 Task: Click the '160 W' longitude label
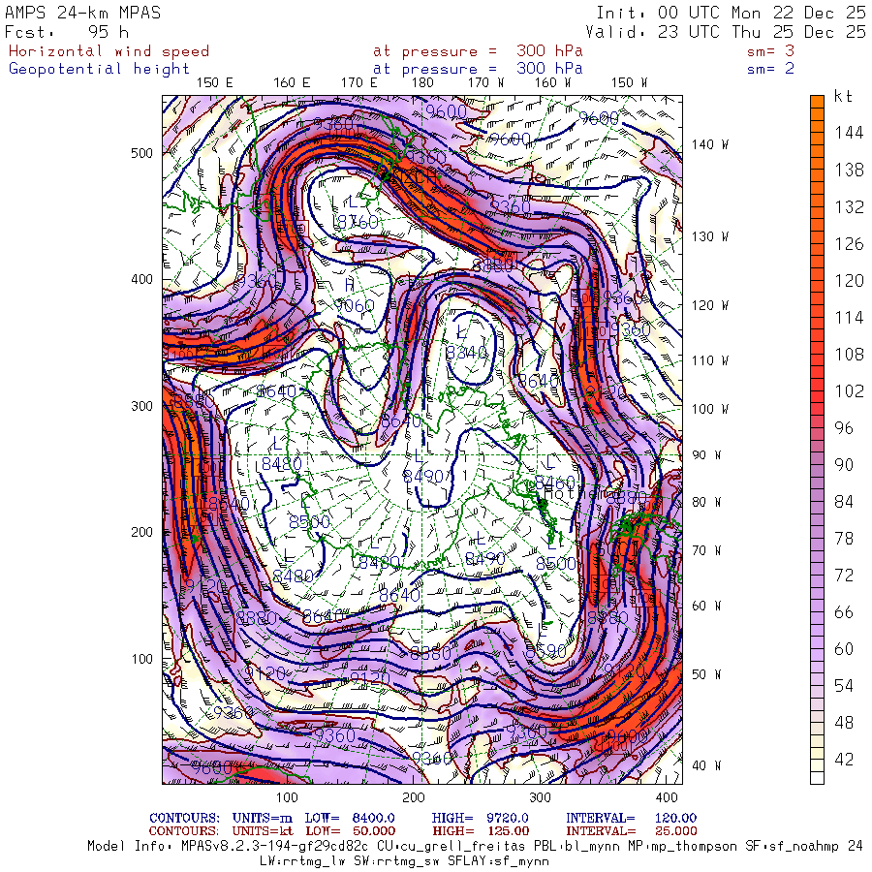pyautogui.click(x=553, y=83)
